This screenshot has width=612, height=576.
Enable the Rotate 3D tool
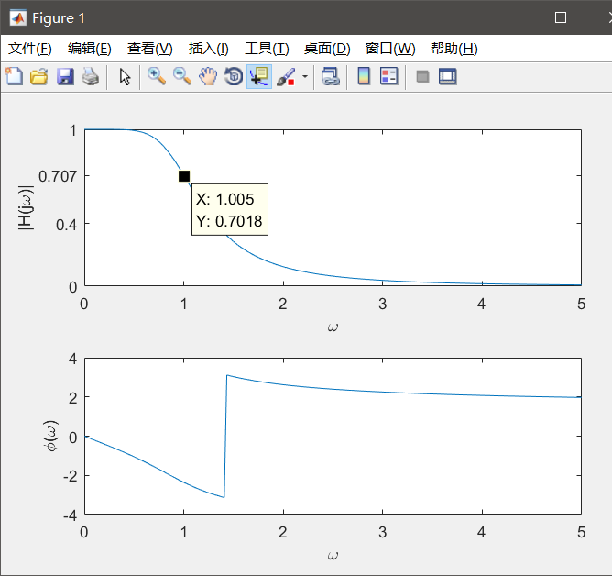tap(234, 76)
